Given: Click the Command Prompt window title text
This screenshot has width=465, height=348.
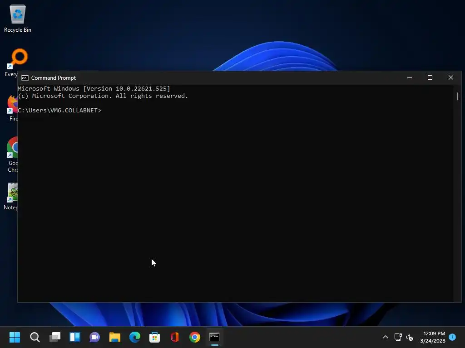Looking at the screenshot, I should coord(54,78).
